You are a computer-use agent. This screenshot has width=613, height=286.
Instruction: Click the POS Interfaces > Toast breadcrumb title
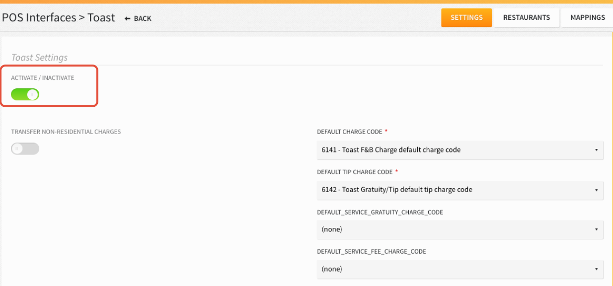coord(59,18)
